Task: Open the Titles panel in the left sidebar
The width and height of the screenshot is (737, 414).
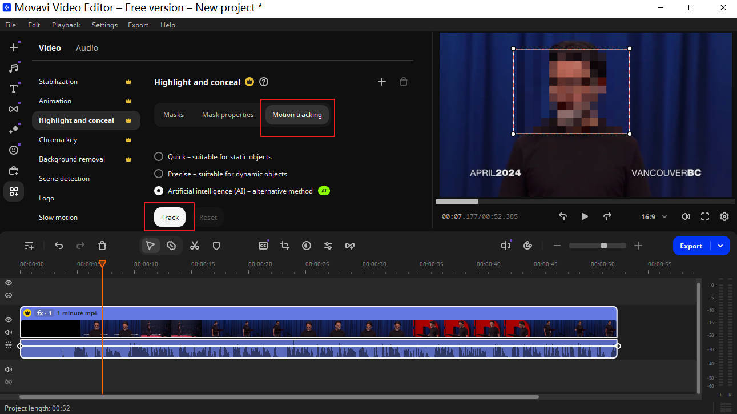Action: (x=14, y=88)
